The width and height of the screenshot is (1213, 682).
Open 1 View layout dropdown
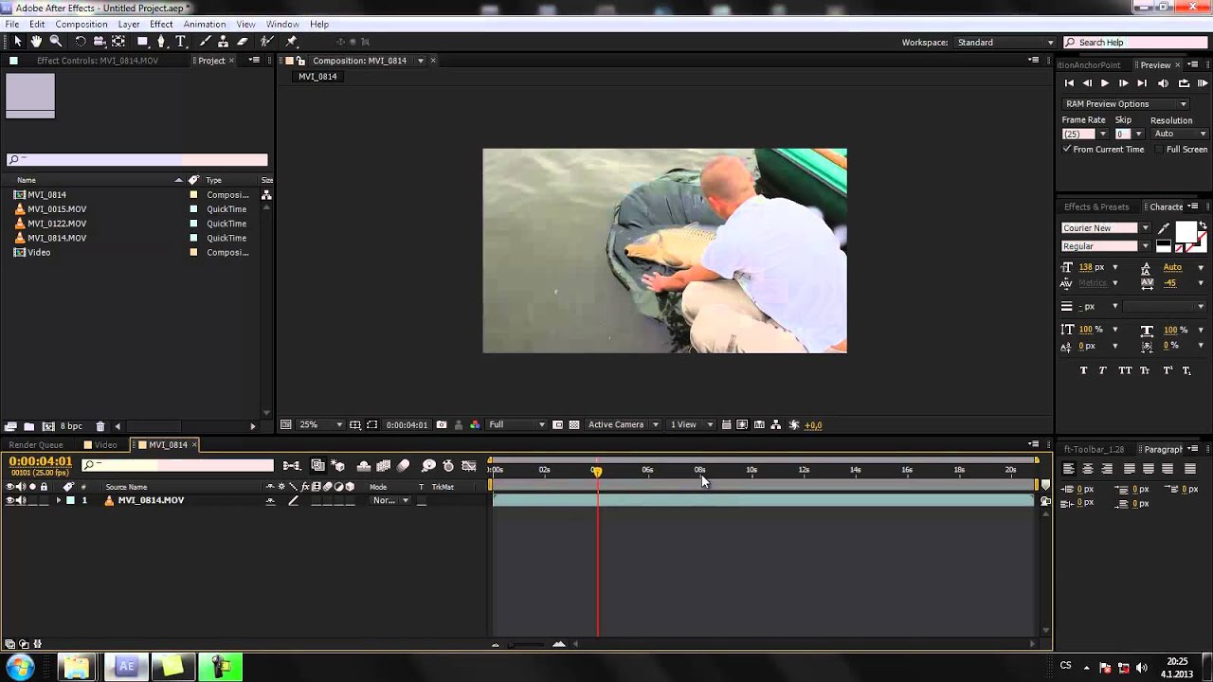click(692, 425)
